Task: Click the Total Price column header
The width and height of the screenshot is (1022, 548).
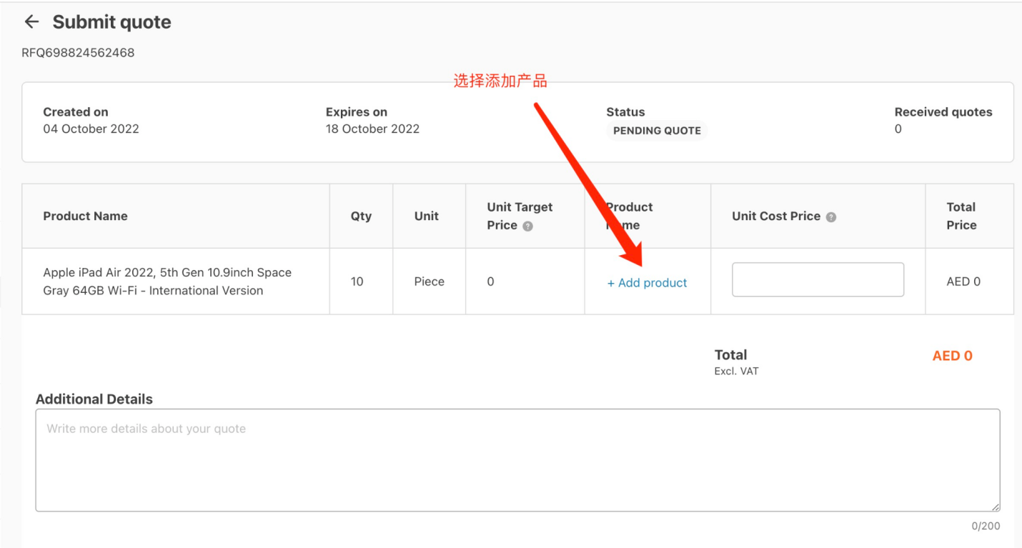Action: [961, 216]
